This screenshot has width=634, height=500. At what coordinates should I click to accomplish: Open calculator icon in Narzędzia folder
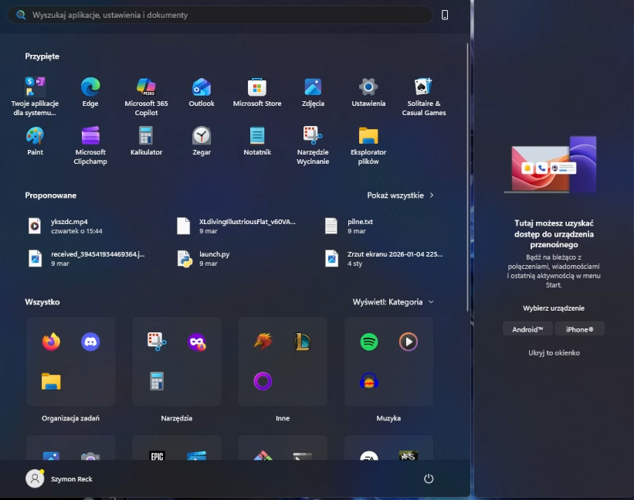157,381
